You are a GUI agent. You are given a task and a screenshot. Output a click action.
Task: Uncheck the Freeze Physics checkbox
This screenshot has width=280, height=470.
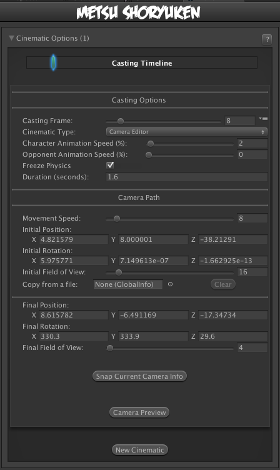point(110,165)
